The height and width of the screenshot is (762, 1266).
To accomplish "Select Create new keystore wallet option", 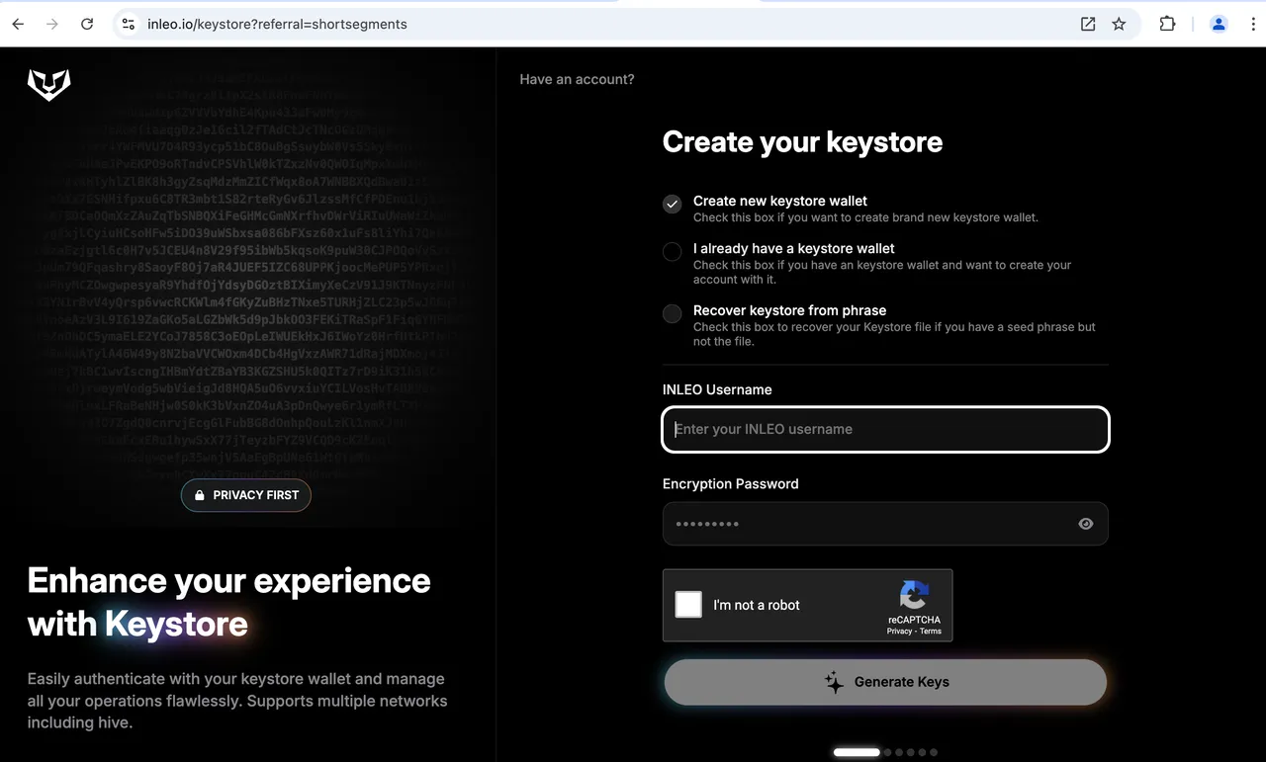I will [673, 204].
